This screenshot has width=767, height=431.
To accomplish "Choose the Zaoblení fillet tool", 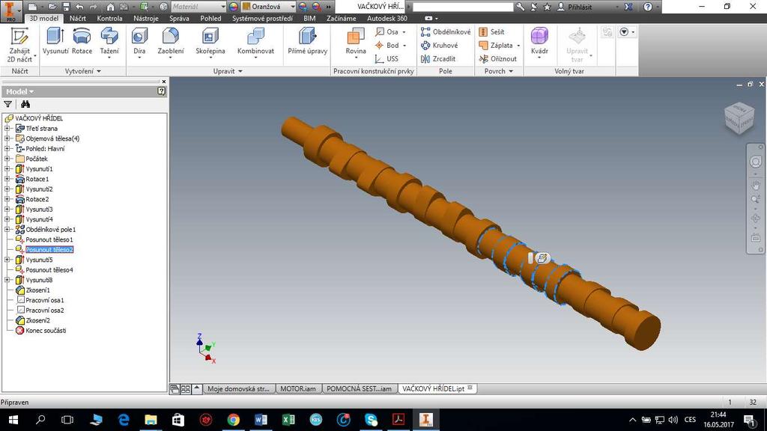I will click(x=171, y=43).
